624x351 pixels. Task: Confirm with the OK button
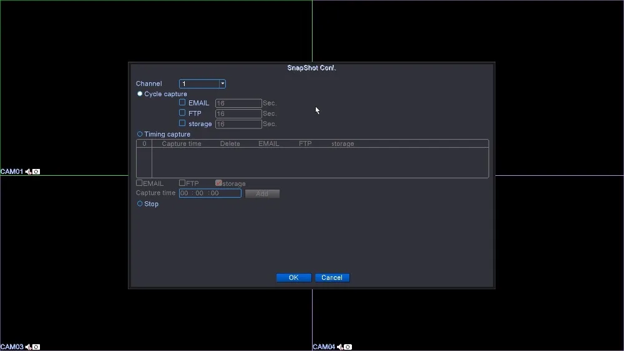[294, 277]
